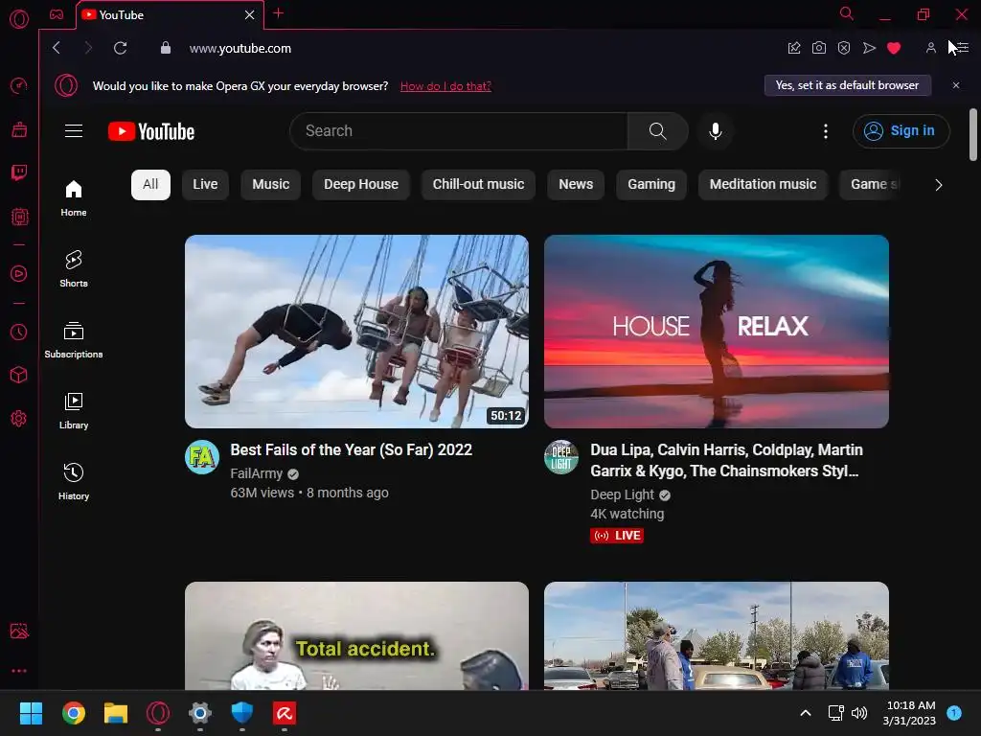Open sidebar setup three-dots icon
Screen dimensions: 981x736
[x=19, y=670]
